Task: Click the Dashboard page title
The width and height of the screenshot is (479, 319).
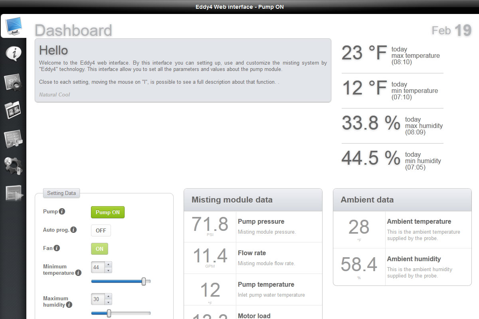Action: tap(73, 31)
